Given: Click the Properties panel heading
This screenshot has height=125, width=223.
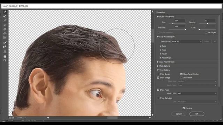Looking at the screenshot, I should click(x=161, y=12).
